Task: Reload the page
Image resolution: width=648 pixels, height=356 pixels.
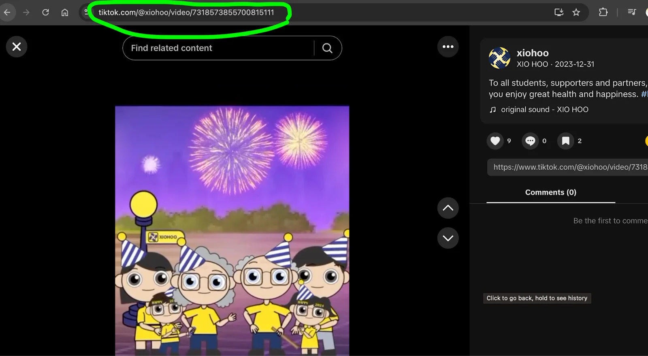Action: click(x=46, y=13)
